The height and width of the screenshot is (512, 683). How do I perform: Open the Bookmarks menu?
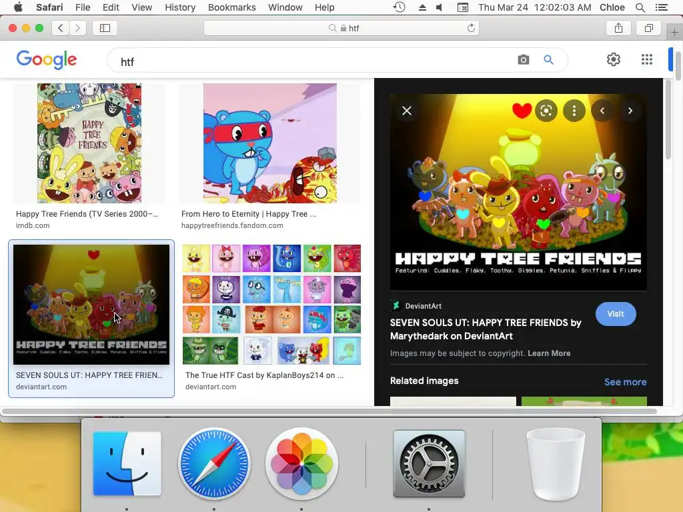[x=231, y=7]
